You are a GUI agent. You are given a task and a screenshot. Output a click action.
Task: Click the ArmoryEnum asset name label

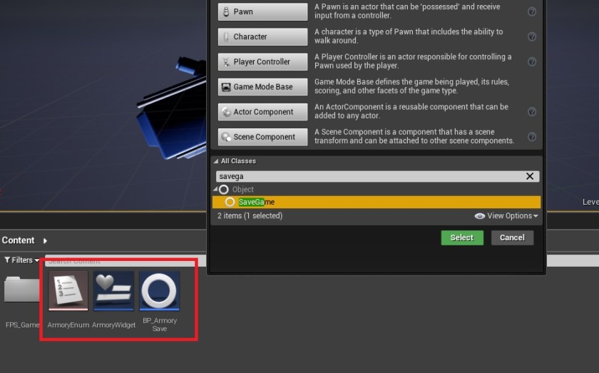pyautogui.click(x=68, y=325)
